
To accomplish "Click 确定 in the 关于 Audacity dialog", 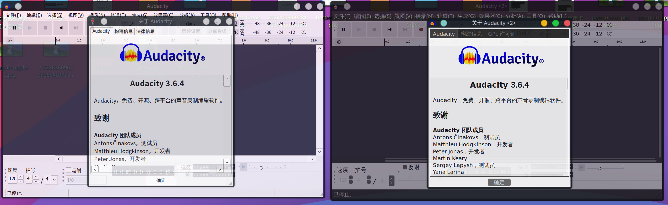I will coord(161,180).
